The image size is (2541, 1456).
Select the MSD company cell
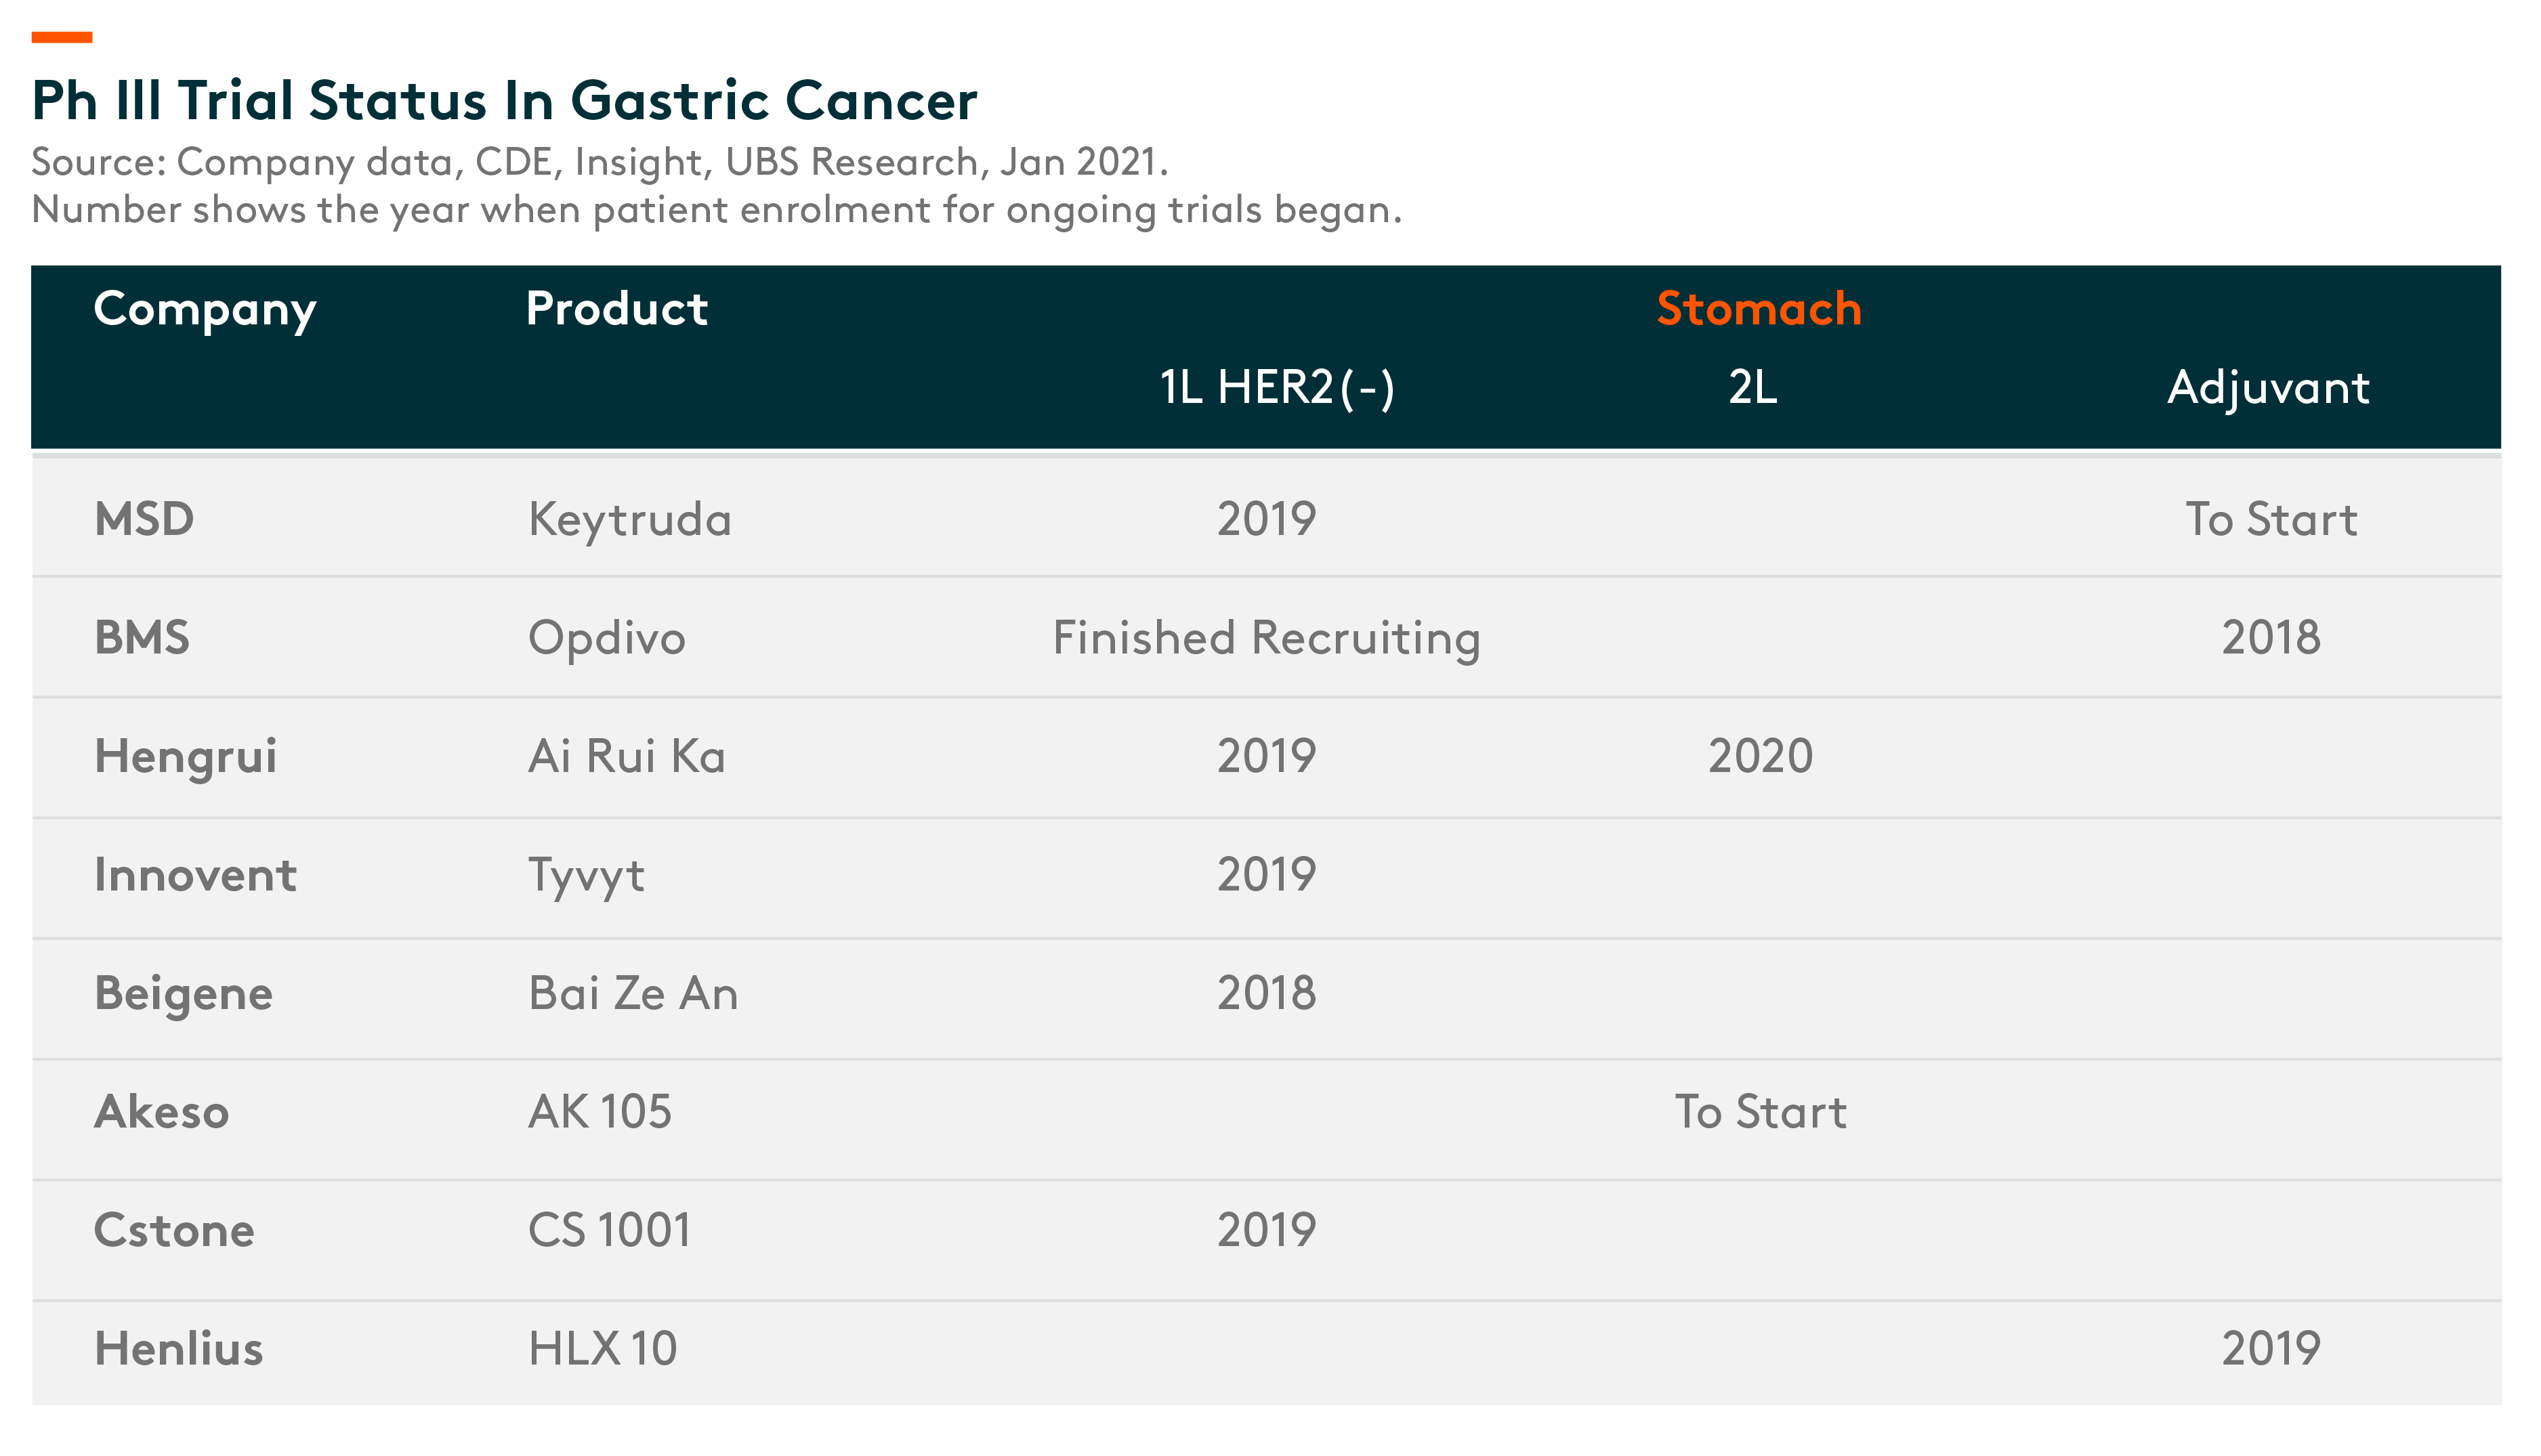[144, 519]
